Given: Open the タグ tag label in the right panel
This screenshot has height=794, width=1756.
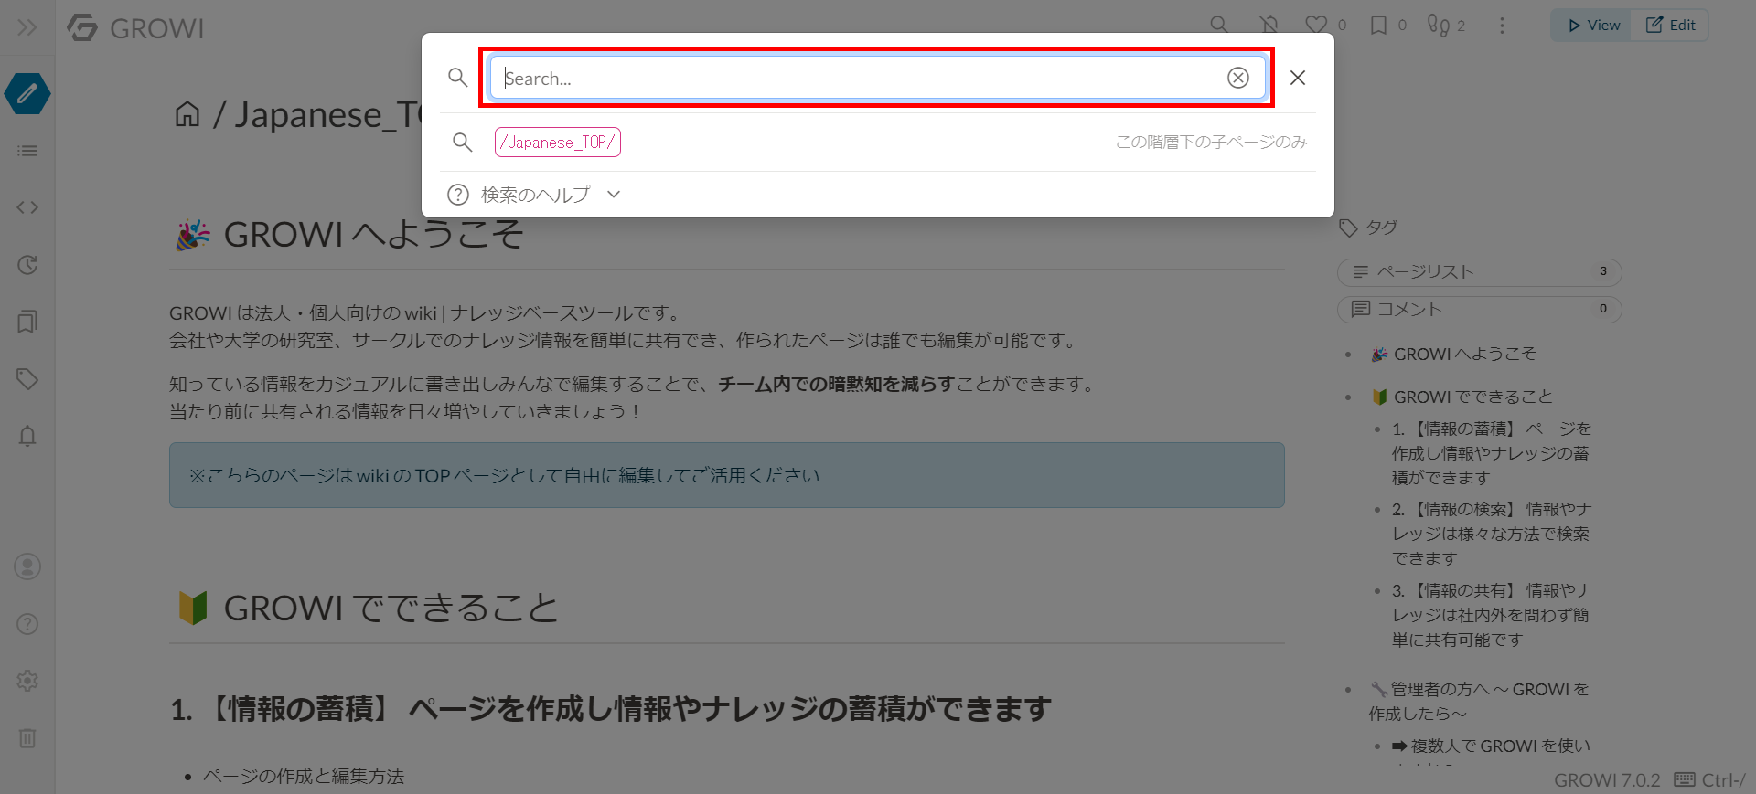Looking at the screenshot, I should pos(1368,228).
